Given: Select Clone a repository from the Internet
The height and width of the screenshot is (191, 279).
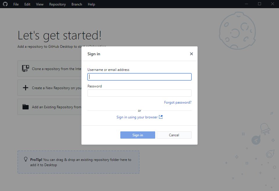Looking at the screenshot, I should pyautogui.click(x=49, y=69).
